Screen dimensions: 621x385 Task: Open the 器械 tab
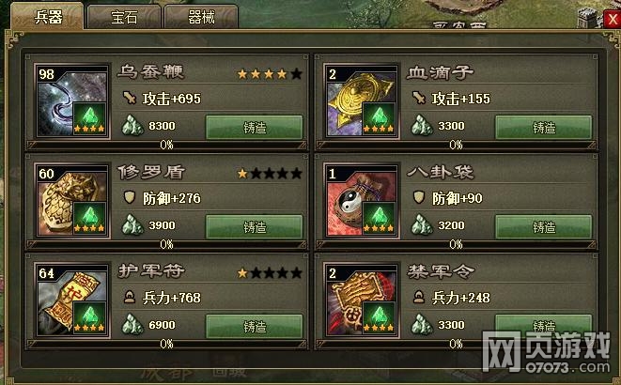[x=201, y=18]
